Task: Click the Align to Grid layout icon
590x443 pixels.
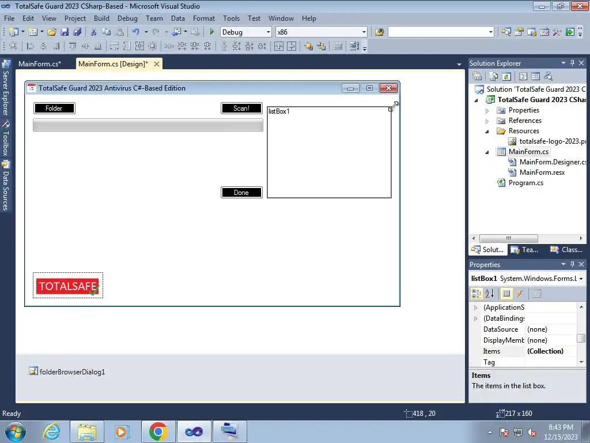Action: point(13,46)
